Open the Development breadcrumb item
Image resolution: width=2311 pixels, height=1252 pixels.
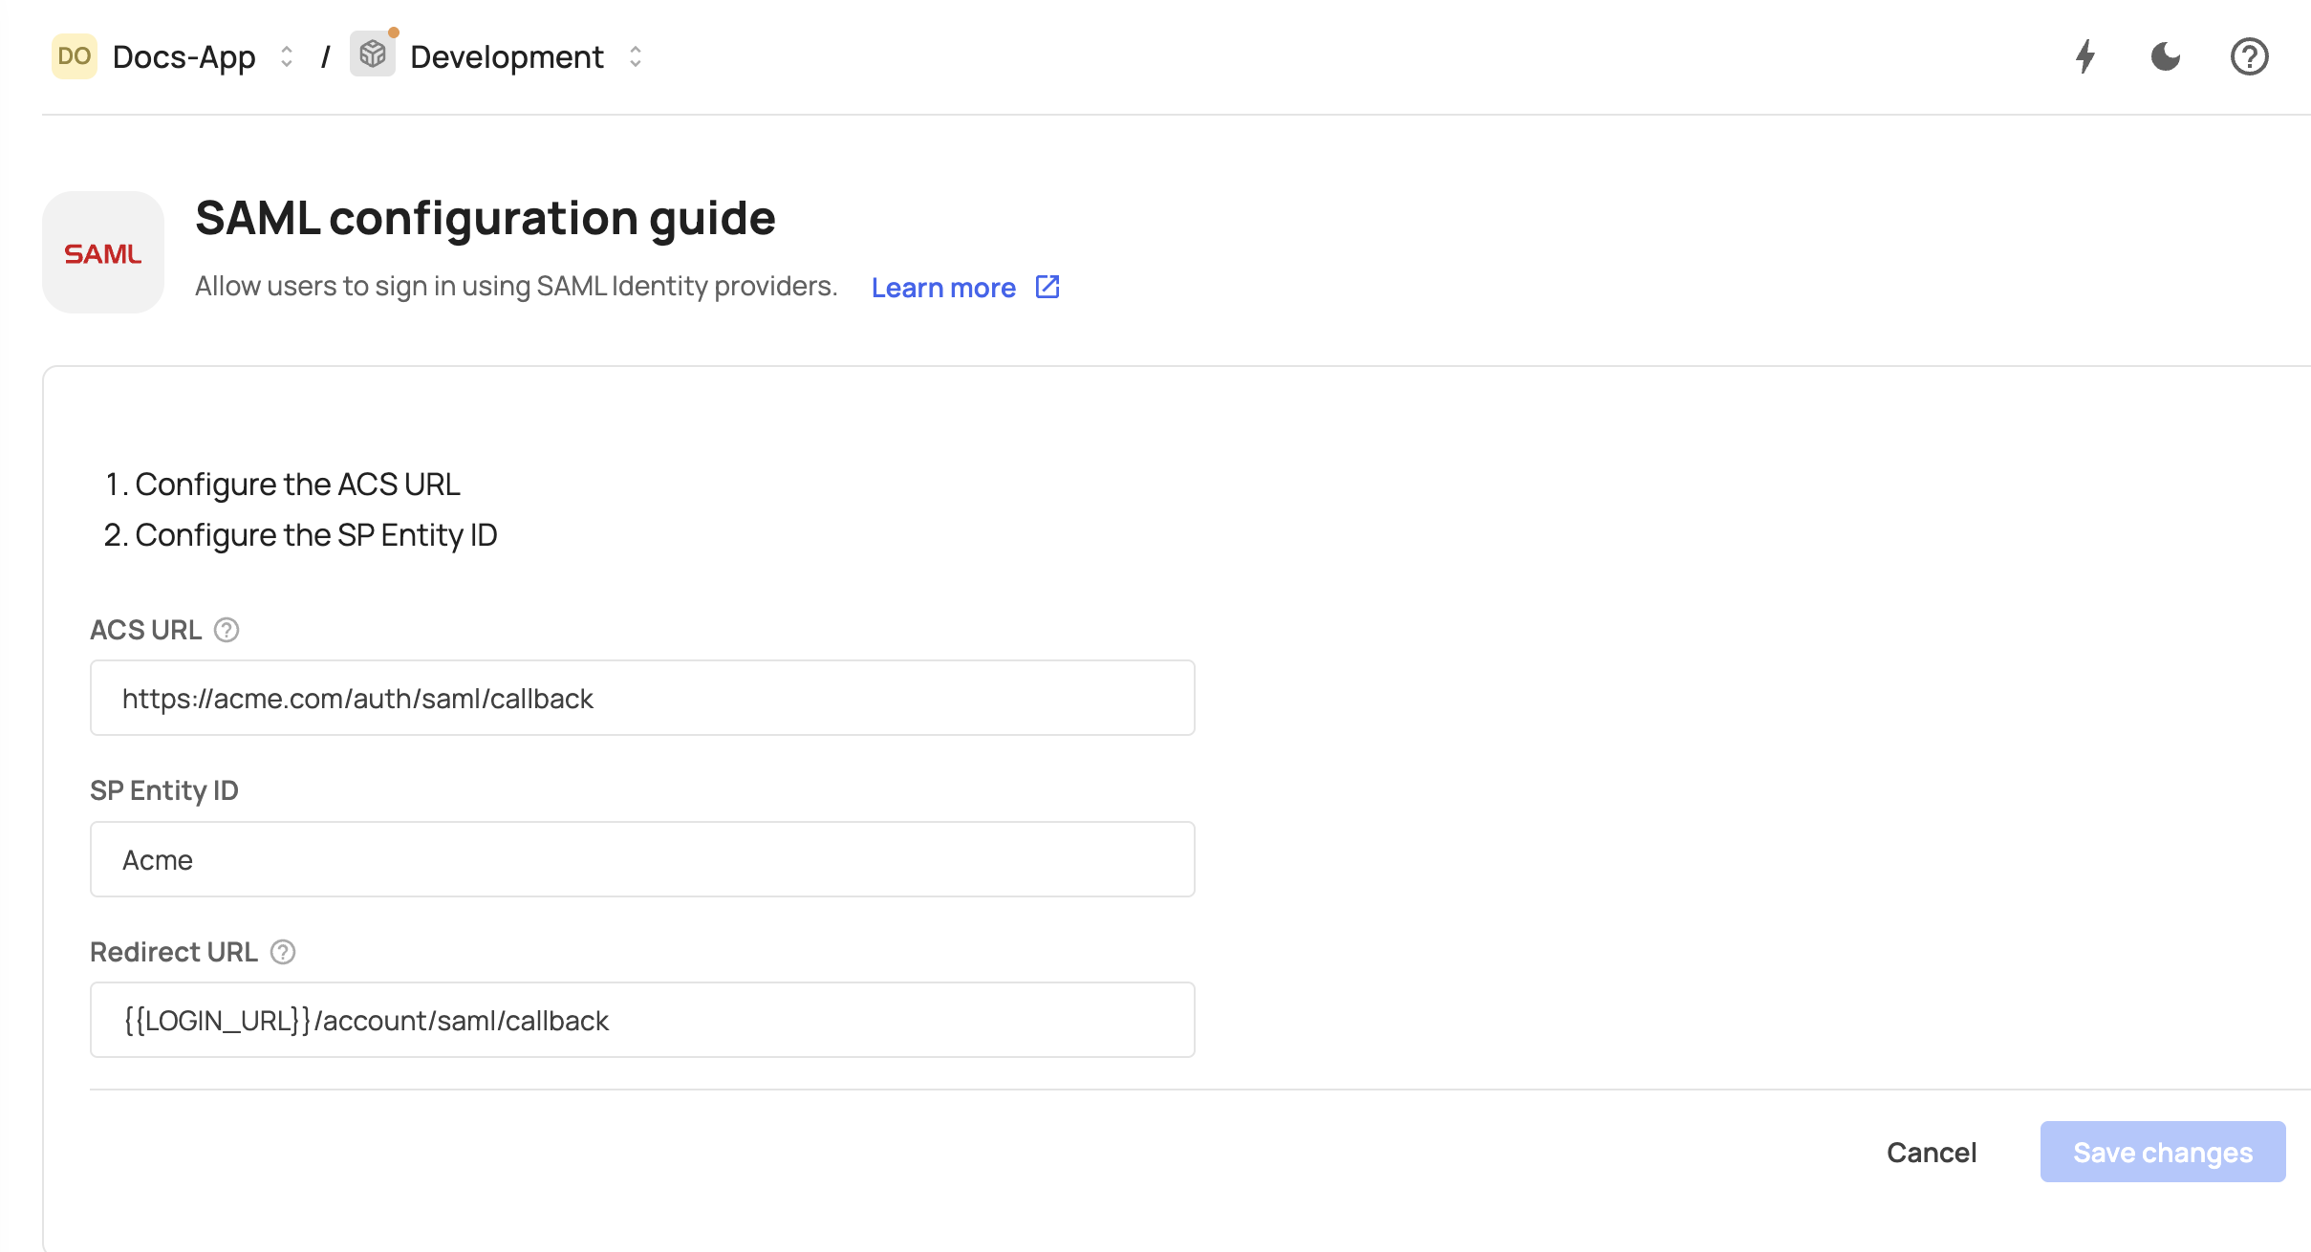click(507, 56)
